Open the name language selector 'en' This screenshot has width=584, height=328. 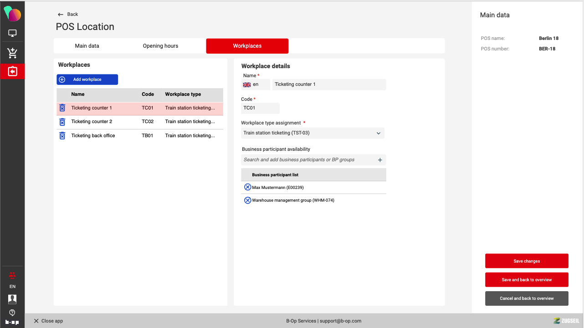[255, 84]
